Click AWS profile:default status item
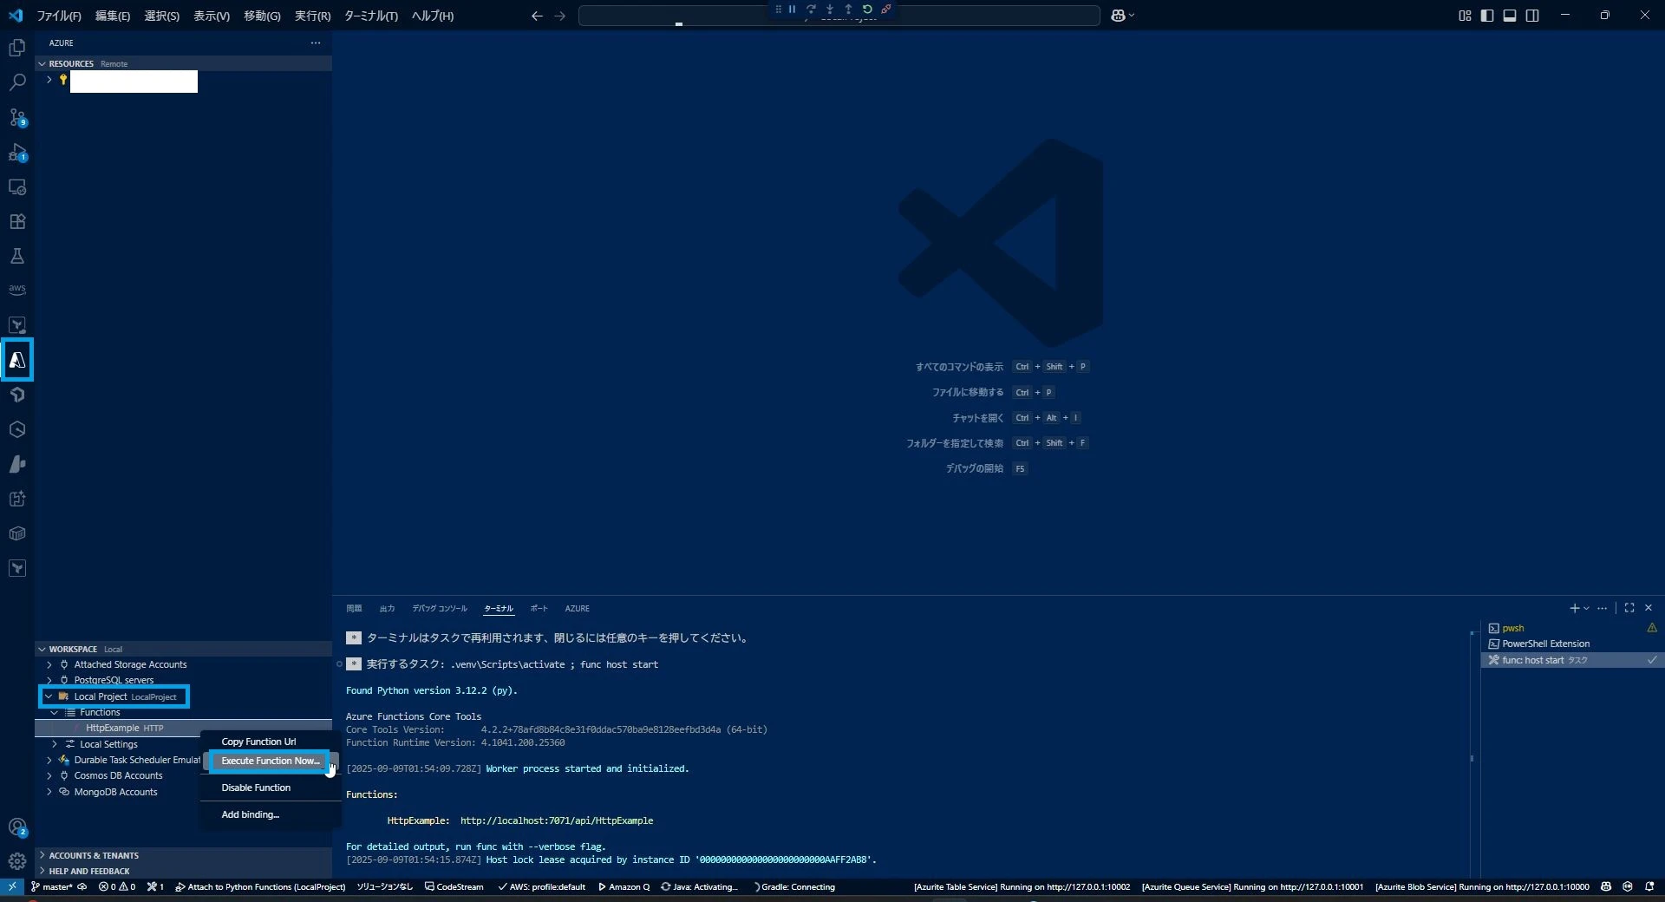 coord(542,886)
